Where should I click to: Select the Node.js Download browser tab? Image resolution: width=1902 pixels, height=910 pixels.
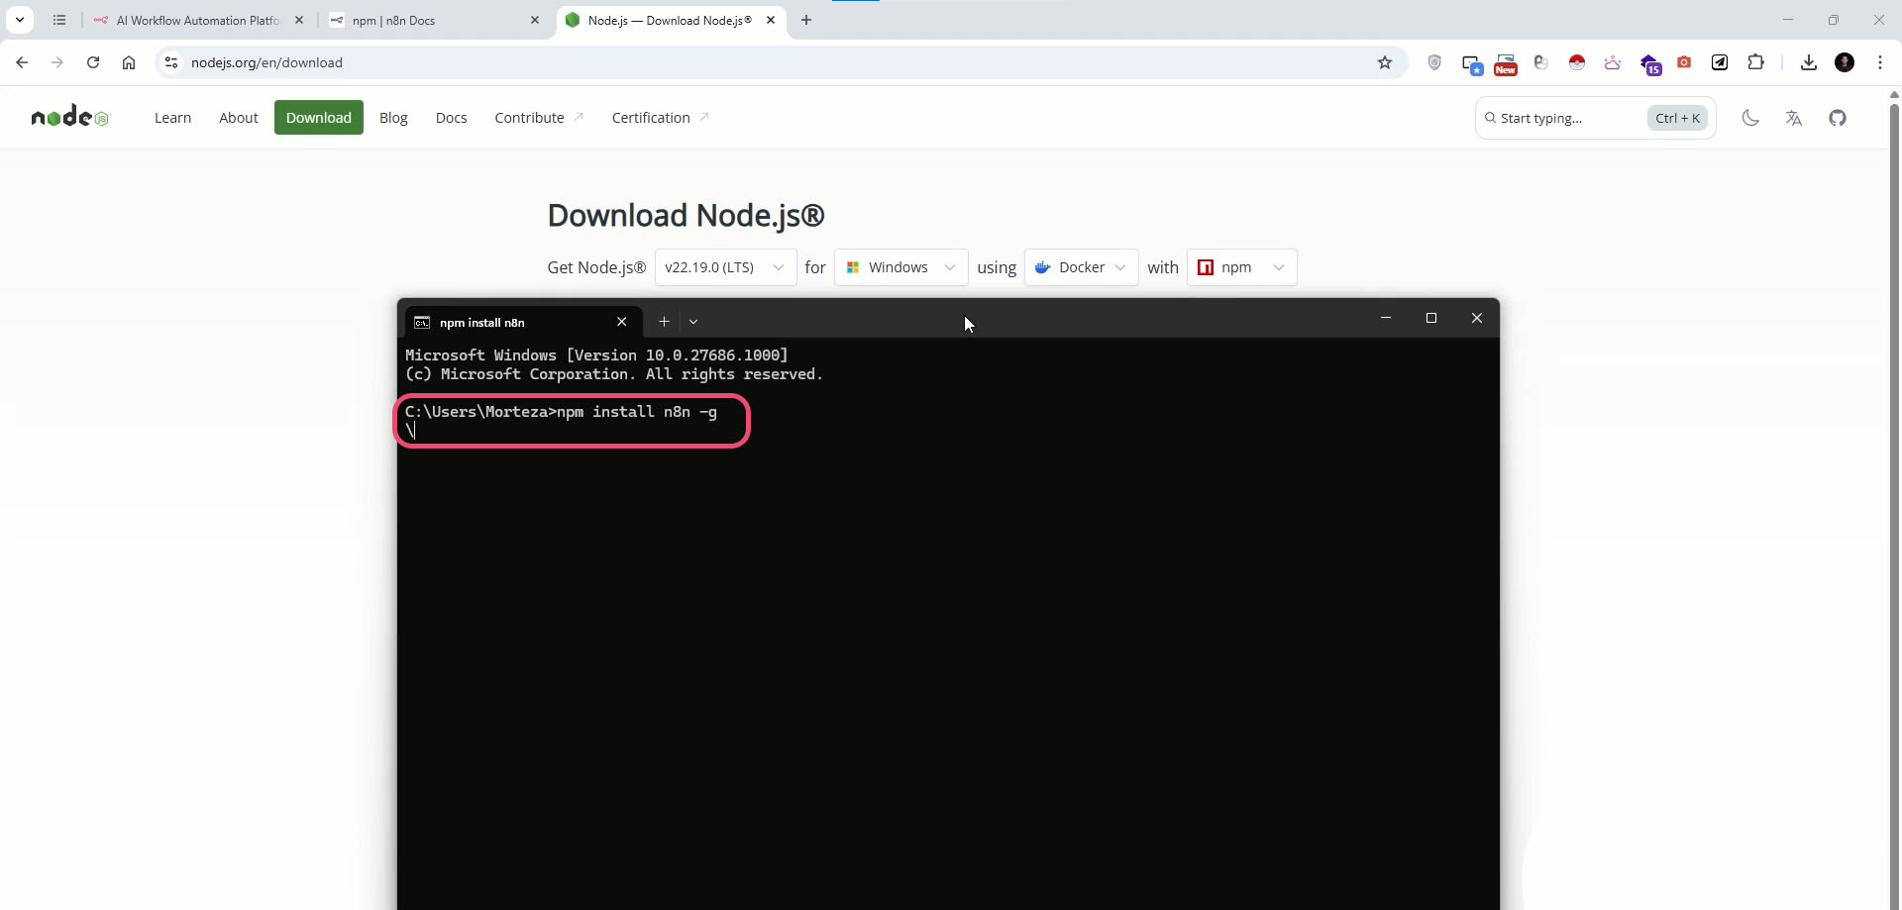[x=672, y=20]
